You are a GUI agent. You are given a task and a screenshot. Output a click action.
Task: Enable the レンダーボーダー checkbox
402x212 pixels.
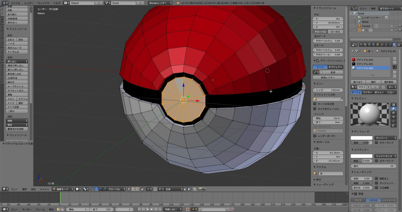[x=315, y=135]
